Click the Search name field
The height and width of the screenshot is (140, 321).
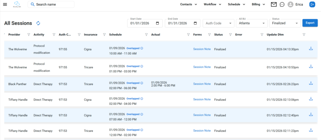click(x=54, y=4)
